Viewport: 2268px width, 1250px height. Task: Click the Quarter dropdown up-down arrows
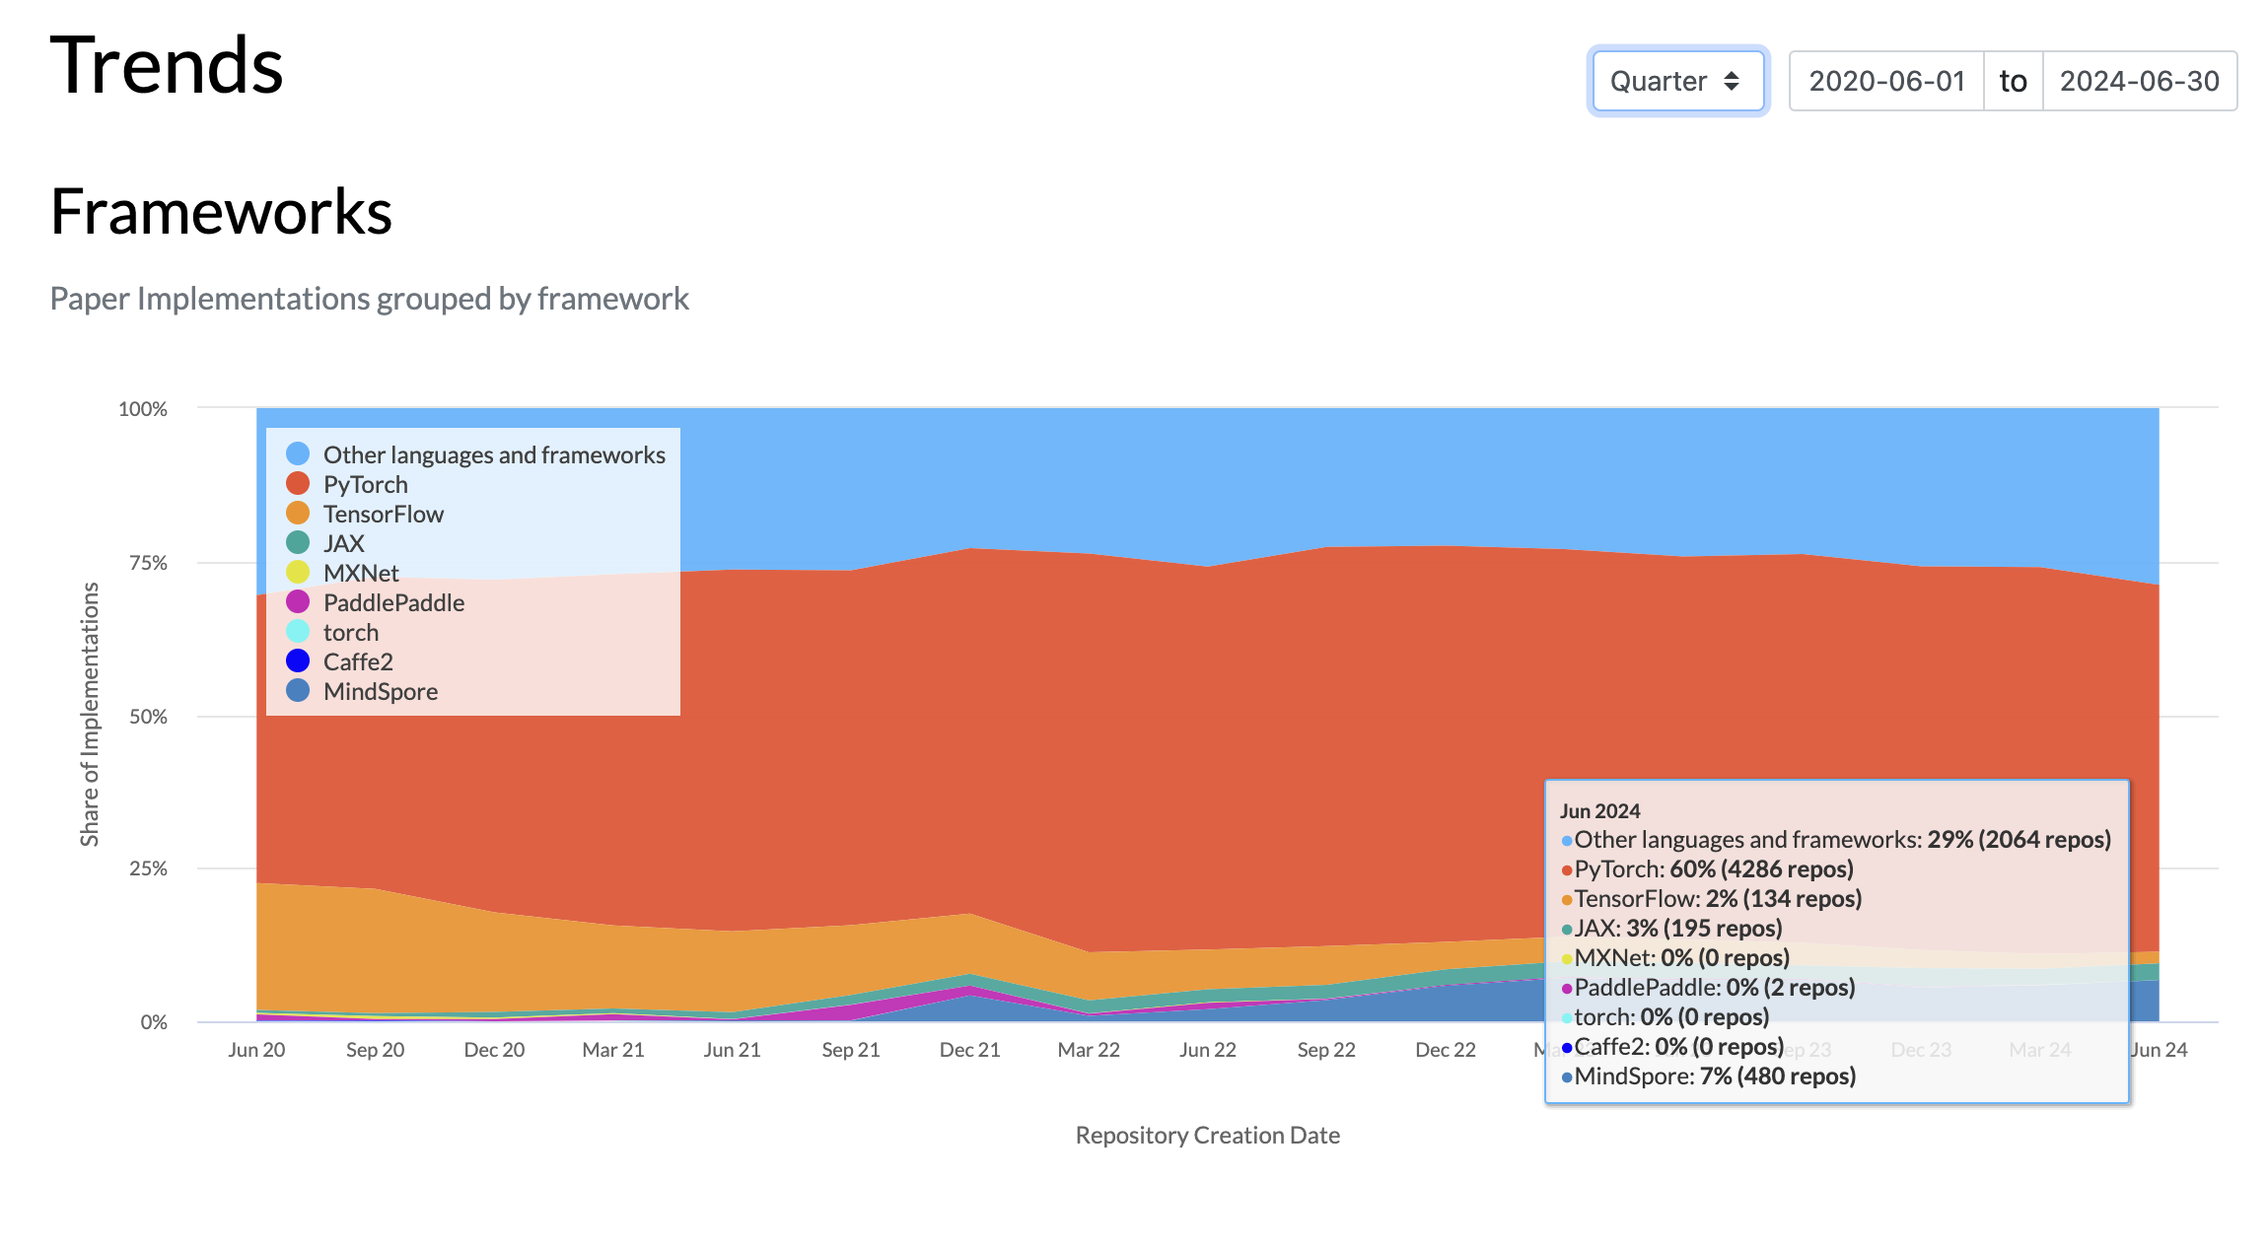(1732, 81)
